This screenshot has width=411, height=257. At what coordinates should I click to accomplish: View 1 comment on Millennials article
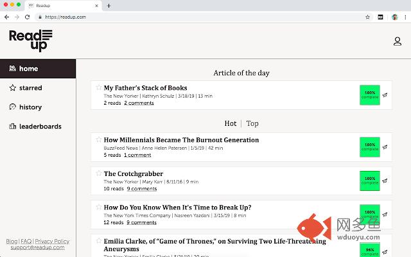(137, 155)
